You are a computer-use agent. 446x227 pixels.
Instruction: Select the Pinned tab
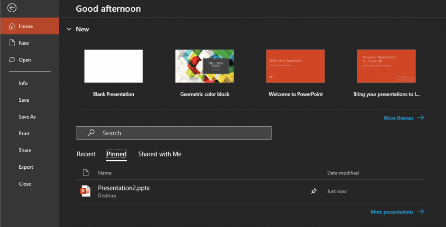pos(117,154)
